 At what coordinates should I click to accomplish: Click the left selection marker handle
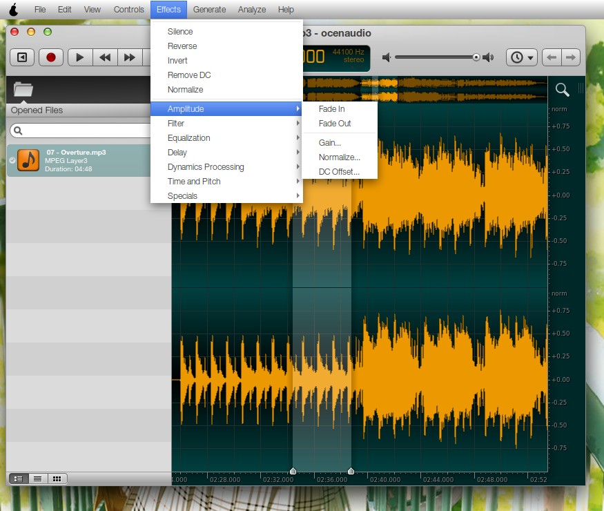click(293, 471)
